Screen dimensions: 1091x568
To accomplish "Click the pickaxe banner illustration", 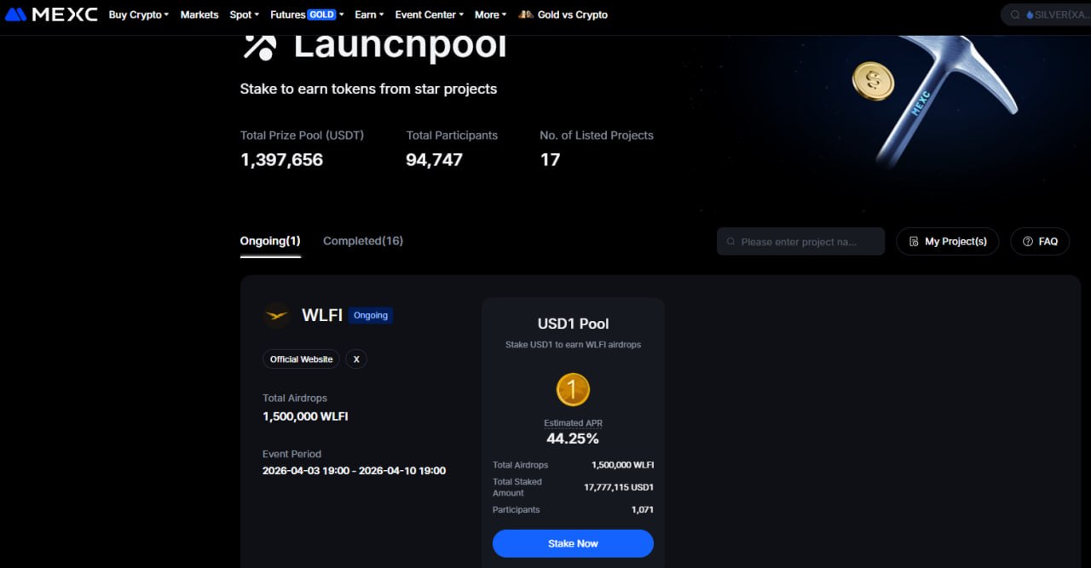I will pos(938,94).
